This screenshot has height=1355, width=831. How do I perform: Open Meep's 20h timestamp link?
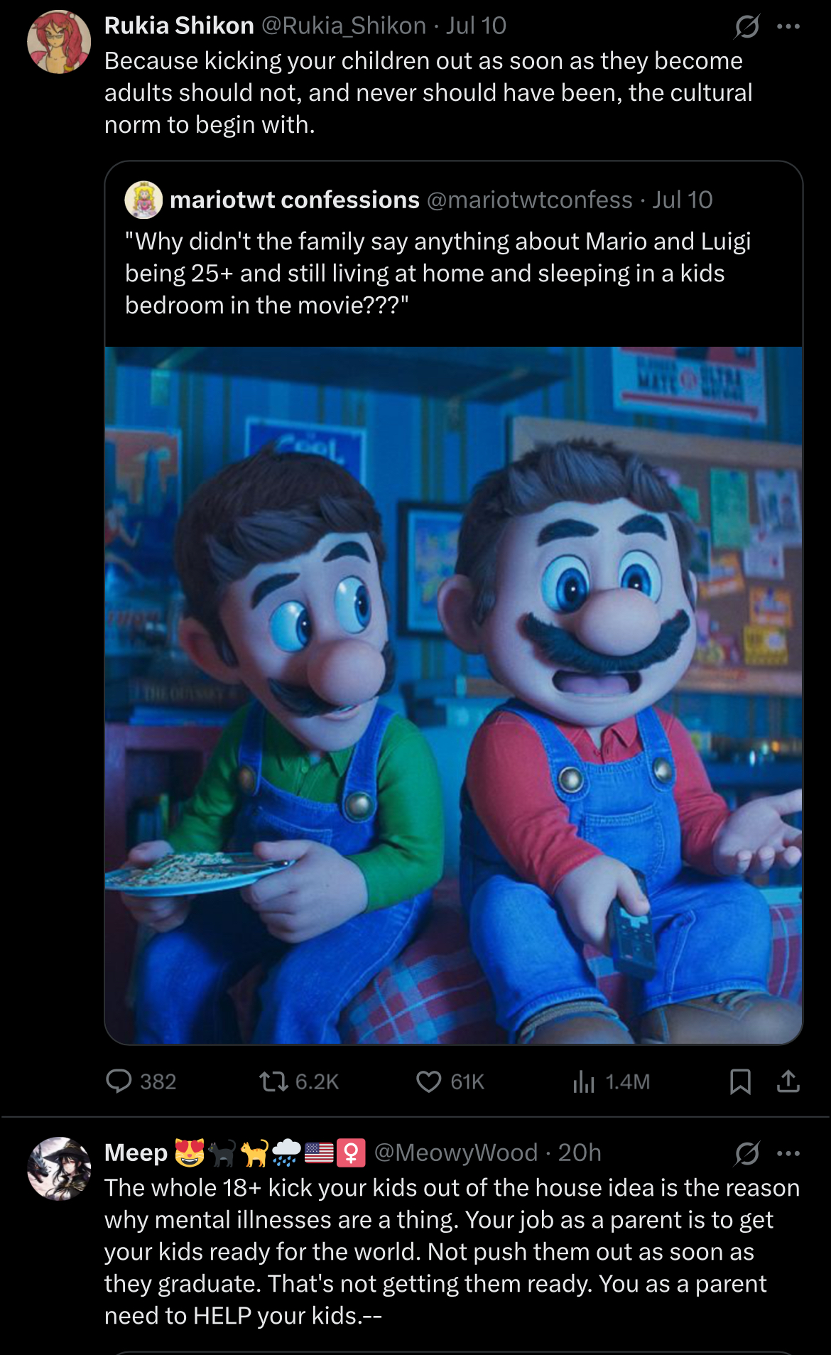[580, 1152]
